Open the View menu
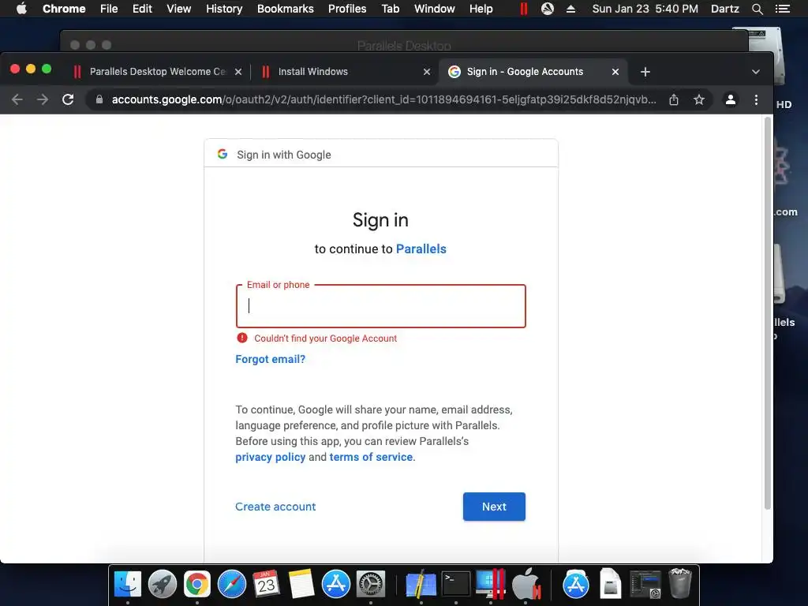 tap(179, 9)
